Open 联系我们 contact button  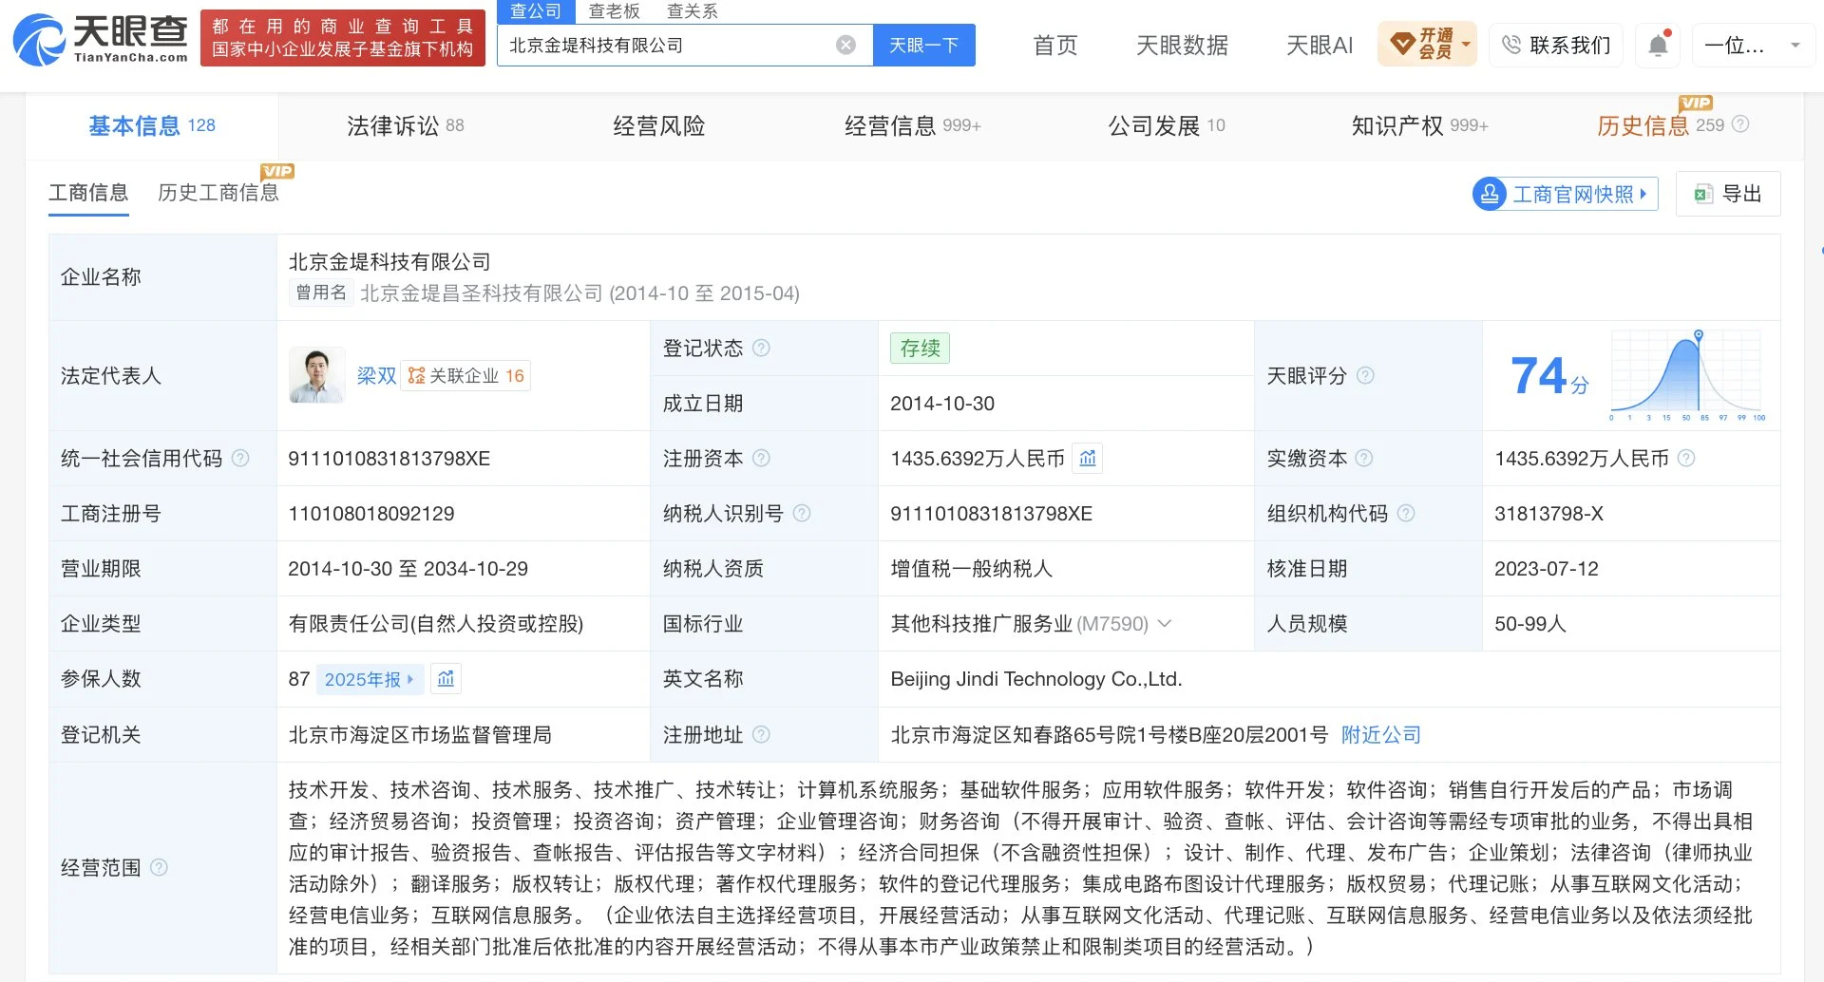coord(1556,45)
